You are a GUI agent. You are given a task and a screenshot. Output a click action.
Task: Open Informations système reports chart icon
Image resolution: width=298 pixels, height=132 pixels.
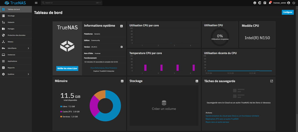point(121,26)
